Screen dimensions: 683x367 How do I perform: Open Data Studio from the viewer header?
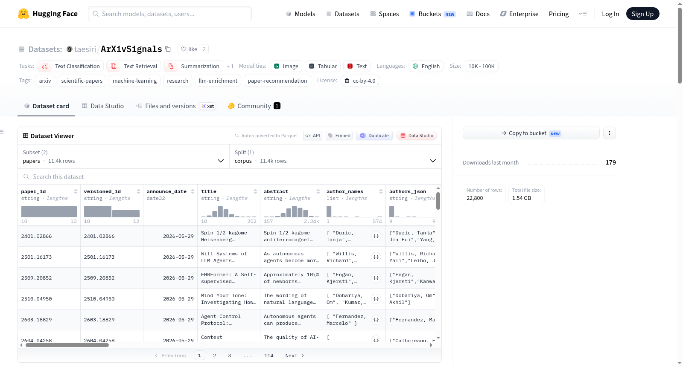(x=417, y=136)
